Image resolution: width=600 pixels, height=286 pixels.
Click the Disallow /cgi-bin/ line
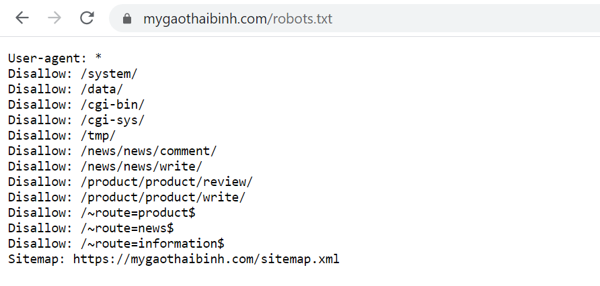point(76,105)
